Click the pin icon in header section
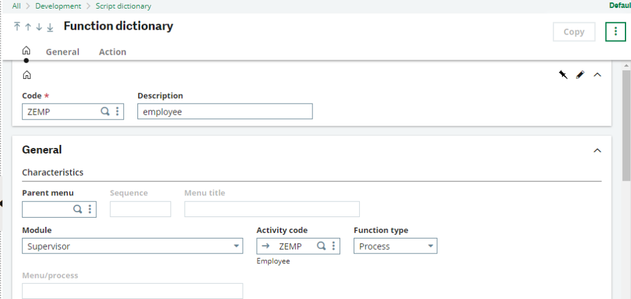The height and width of the screenshot is (299, 631). [x=563, y=75]
